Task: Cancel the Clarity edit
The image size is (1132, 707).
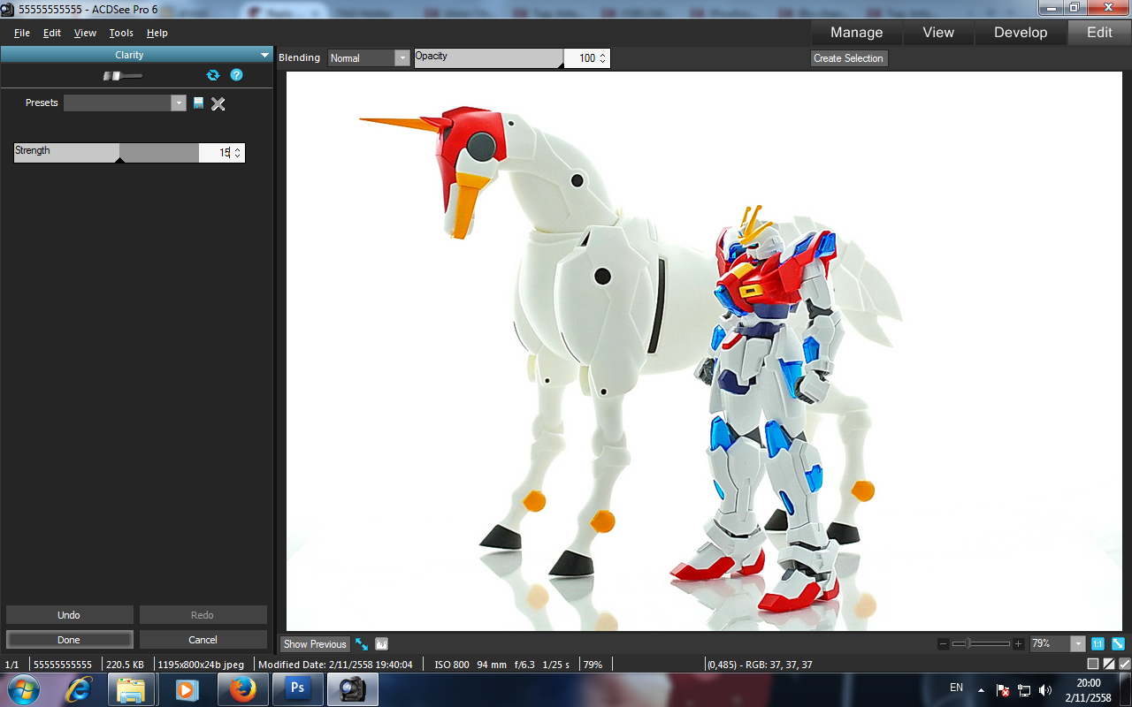Action: tap(203, 640)
